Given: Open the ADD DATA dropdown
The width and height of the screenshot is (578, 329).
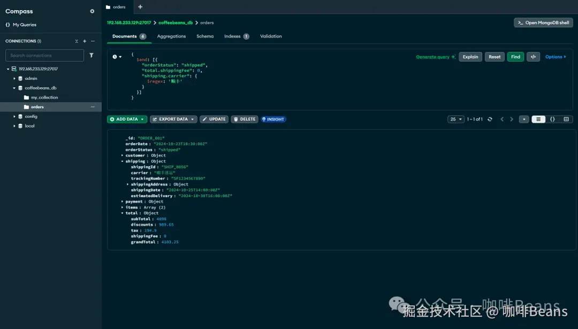Looking at the screenshot, I should point(127,119).
